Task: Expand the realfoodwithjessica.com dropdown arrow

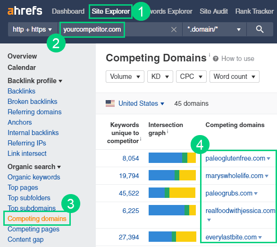Action: click(x=209, y=220)
